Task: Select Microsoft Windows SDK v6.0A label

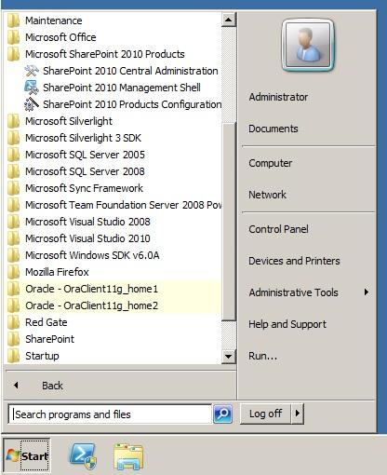Action: point(92,255)
